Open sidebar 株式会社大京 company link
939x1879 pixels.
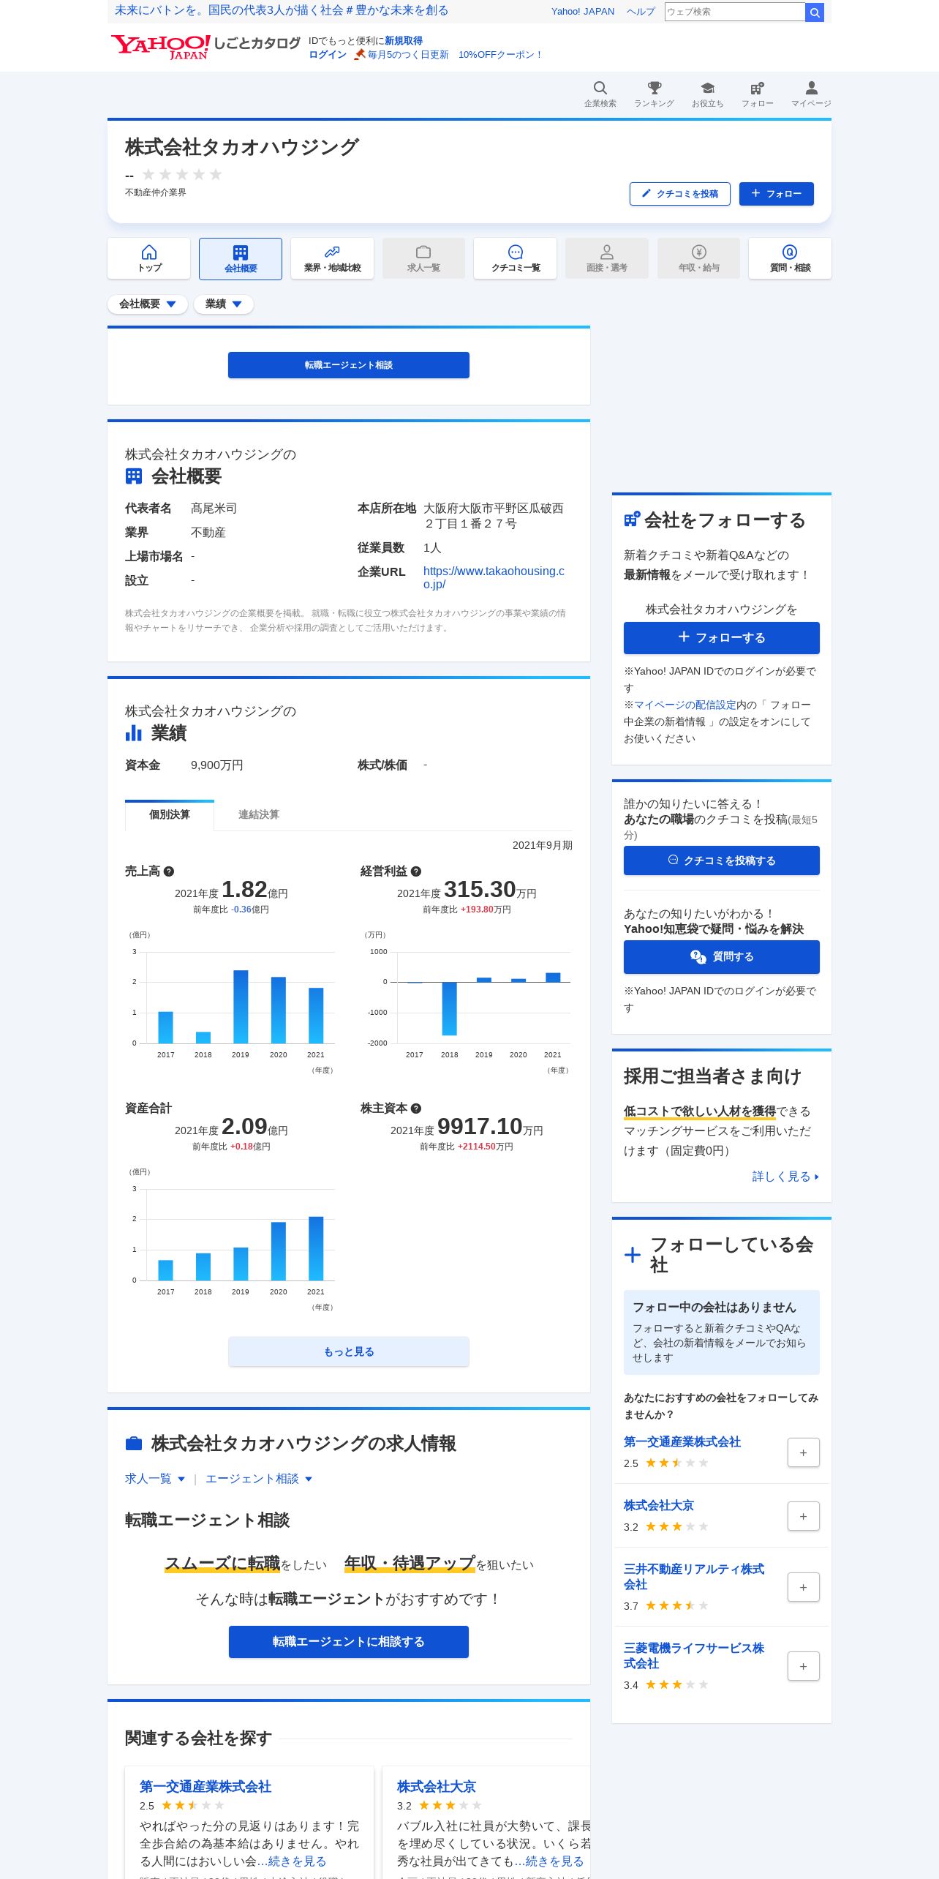659,1505
